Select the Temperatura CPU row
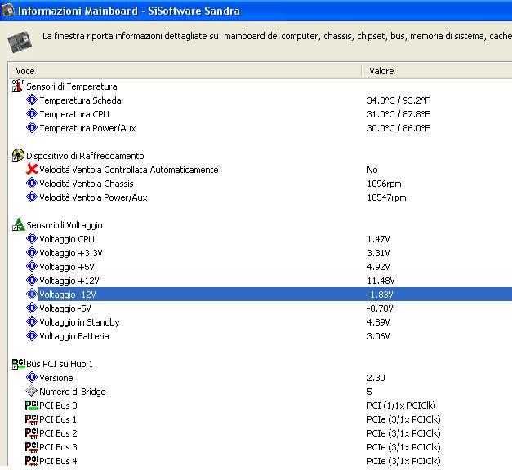 click(74, 114)
